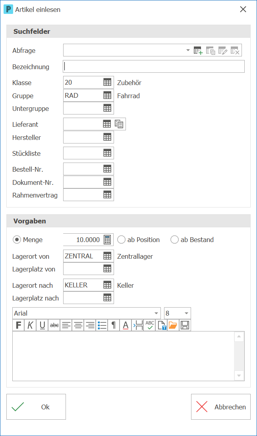Viewport: 257px width, 436px height.
Task: Open the Klasse lookup table icon
Action: pos(107,82)
